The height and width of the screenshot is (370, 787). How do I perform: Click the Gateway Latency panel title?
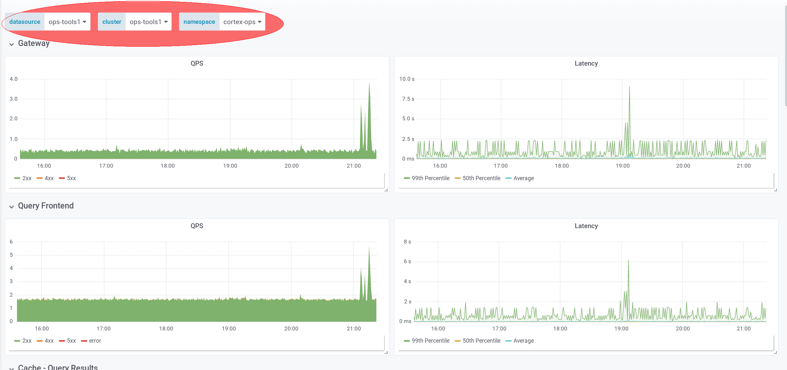tap(586, 63)
